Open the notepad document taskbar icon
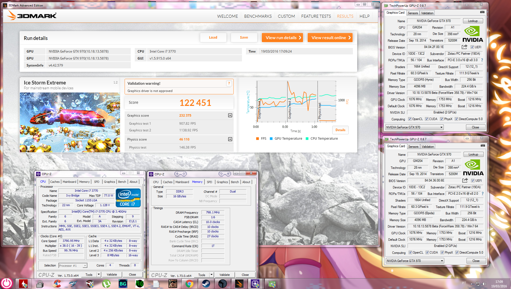The image size is (511, 289). [156, 283]
